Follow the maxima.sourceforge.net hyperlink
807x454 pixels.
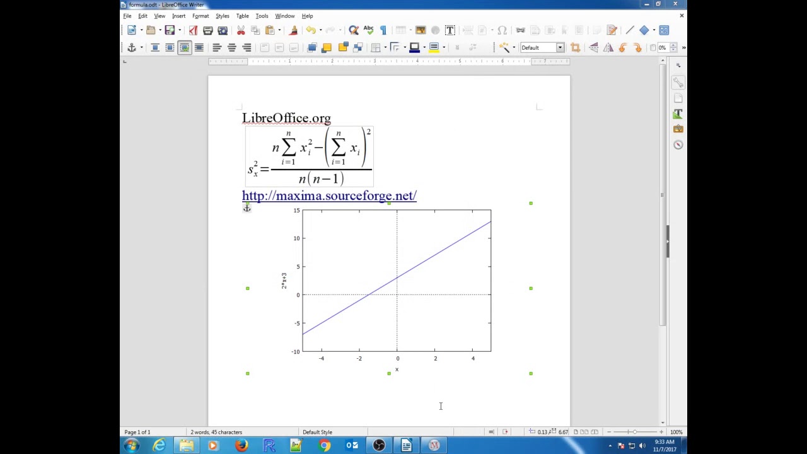point(329,195)
